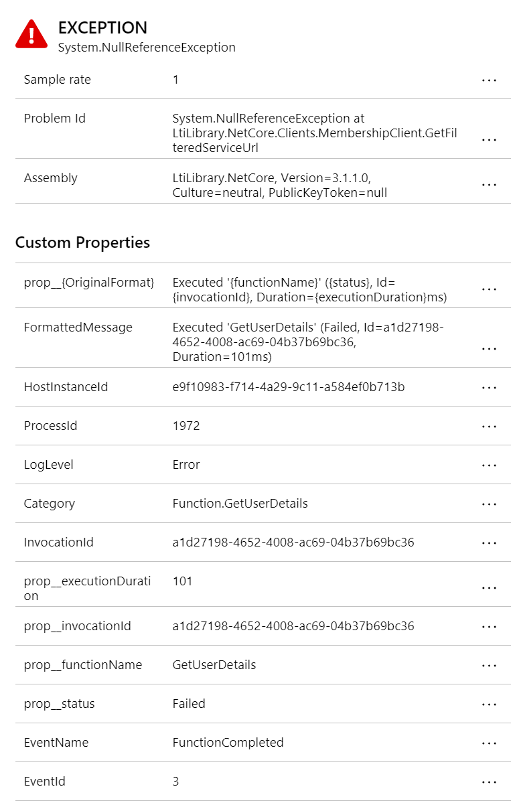
Task: Open the ellipsis menu for Problem Id
Action: 489,139
